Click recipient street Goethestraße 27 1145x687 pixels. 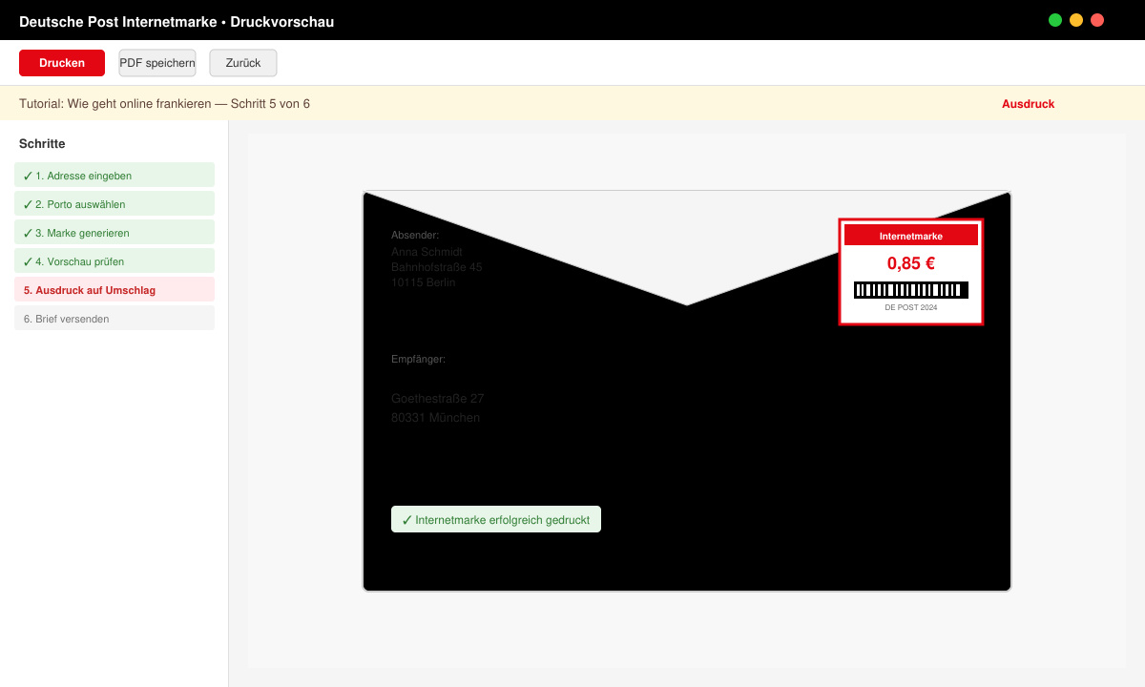coord(438,399)
